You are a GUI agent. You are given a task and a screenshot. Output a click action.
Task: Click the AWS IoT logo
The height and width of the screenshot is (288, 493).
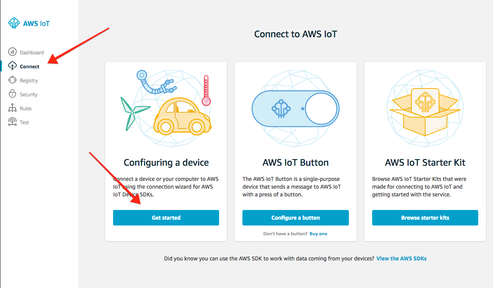pyautogui.click(x=29, y=23)
